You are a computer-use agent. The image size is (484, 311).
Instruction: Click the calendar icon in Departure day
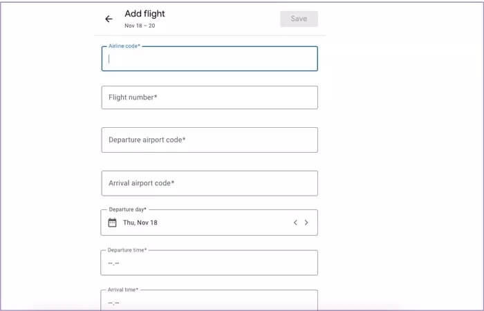tap(113, 223)
